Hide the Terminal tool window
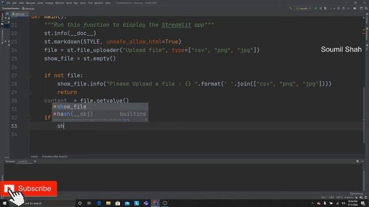Image resolution: width=369 pixels, height=207 pixels. coord(363,161)
